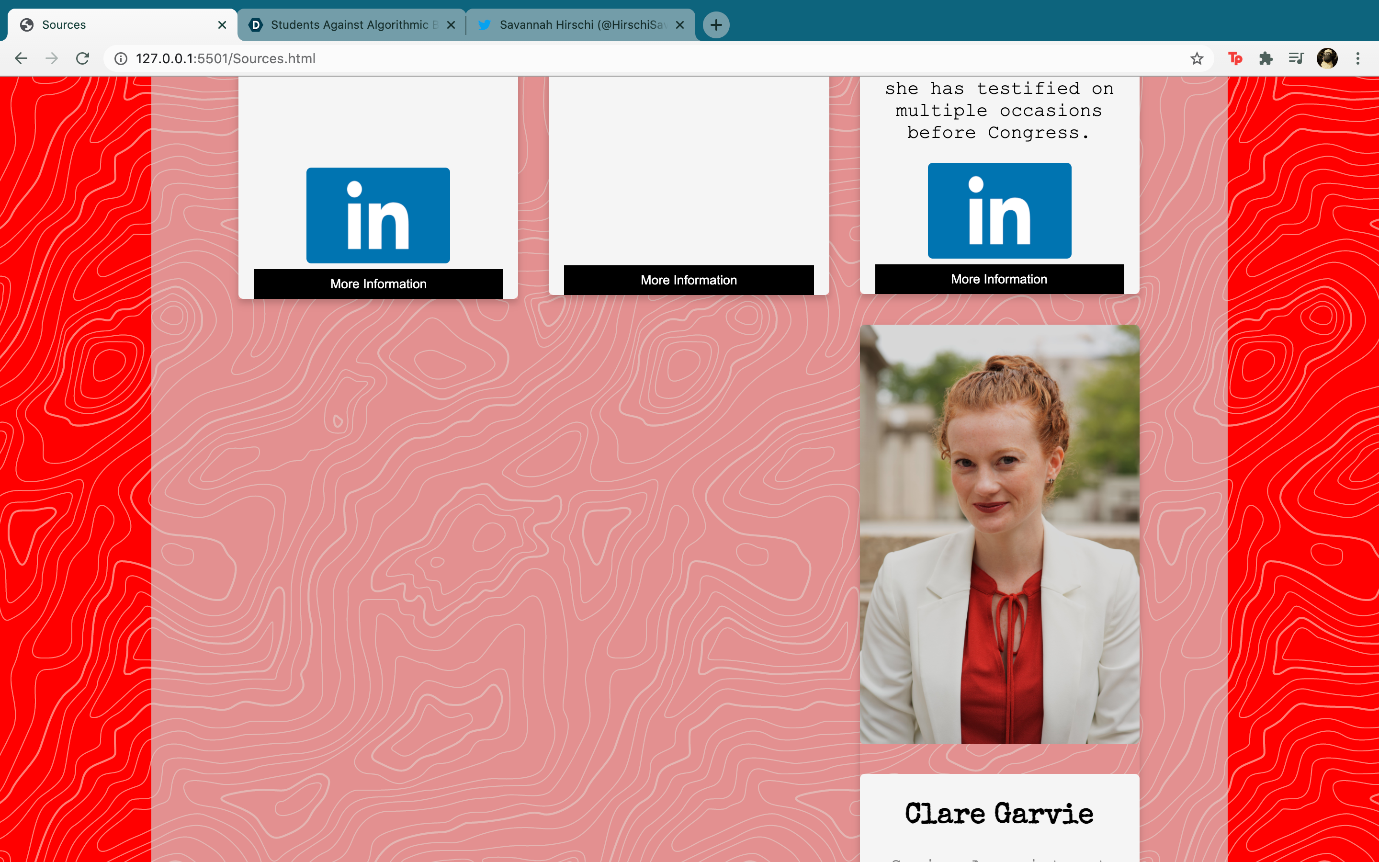Image resolution: width=1379 pixels, height=862 pixels.
Task: Open the Chrome three-dot menu
Action: 1358,58
